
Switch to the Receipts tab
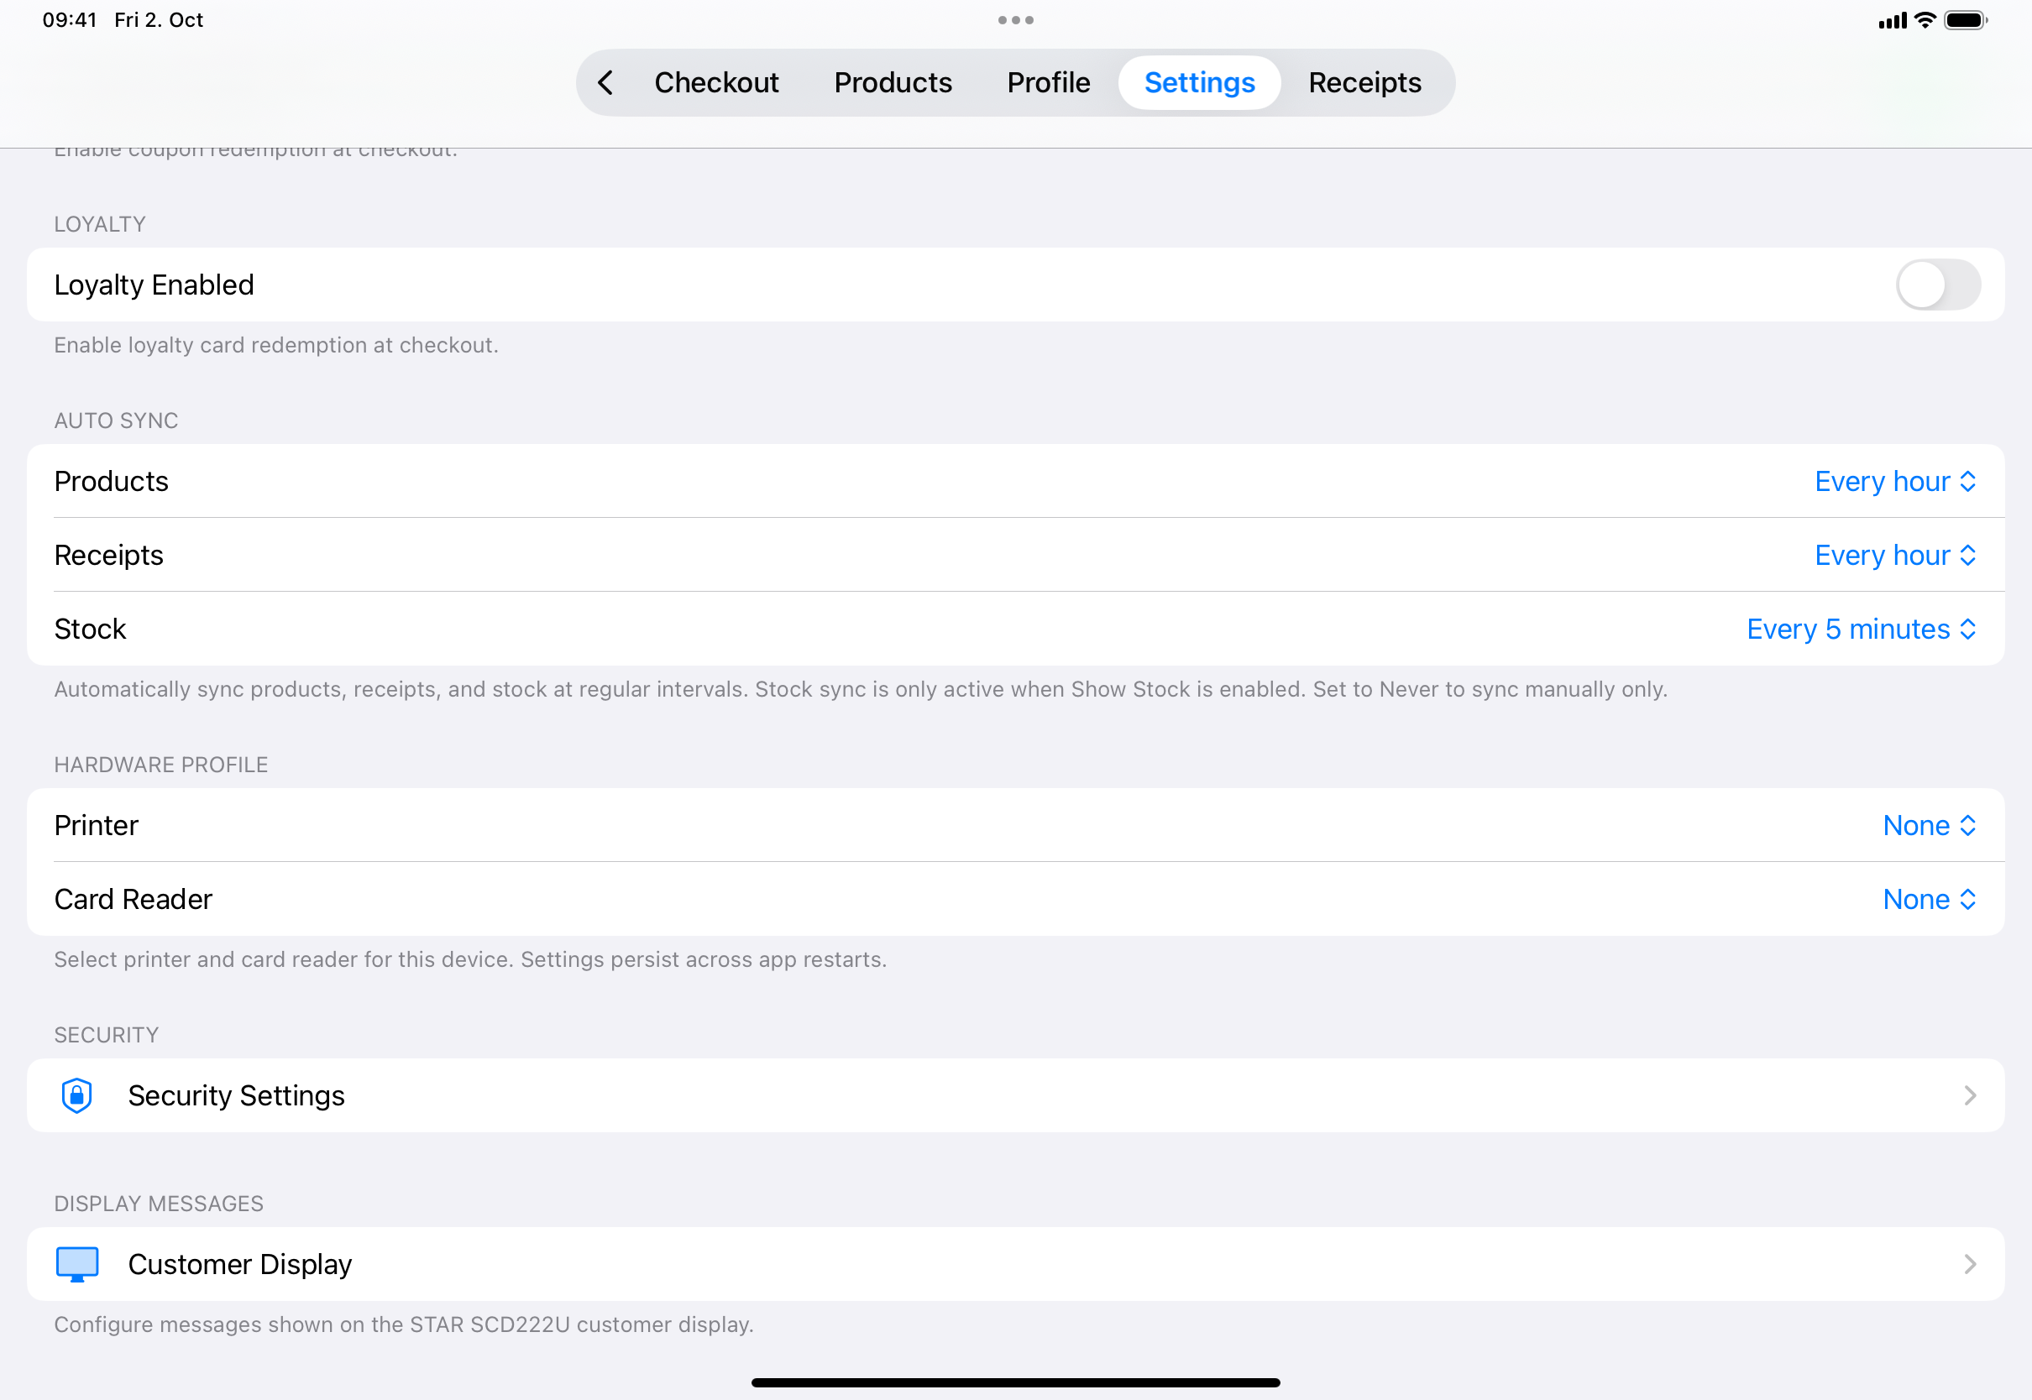(1364, 82)
